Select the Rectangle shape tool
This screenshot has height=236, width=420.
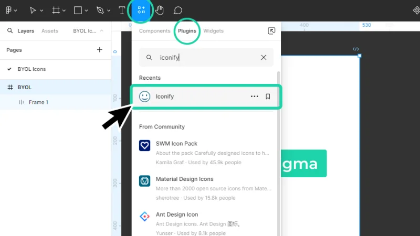pyautogui.click(x=78, y=10)
